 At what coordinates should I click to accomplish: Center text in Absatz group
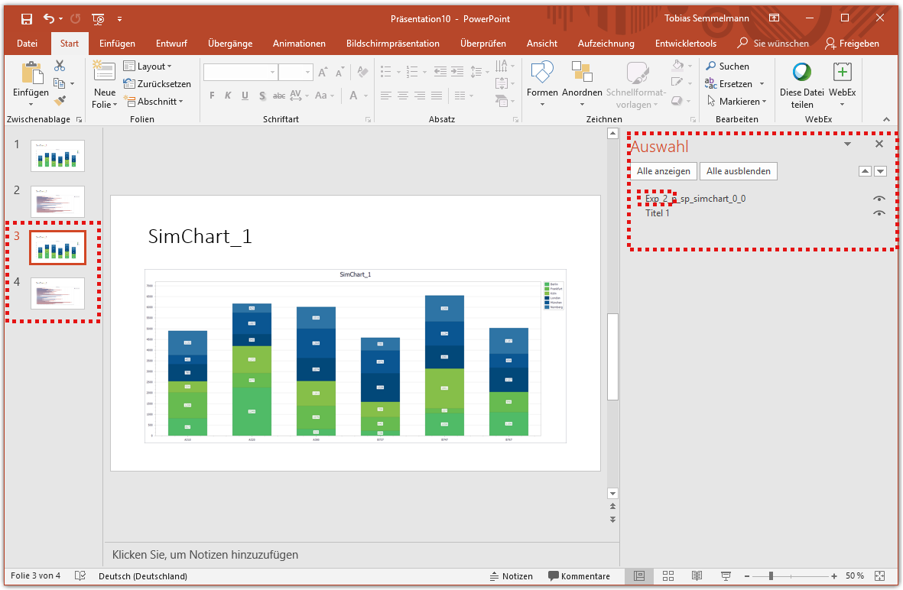(x=403, y=96)
